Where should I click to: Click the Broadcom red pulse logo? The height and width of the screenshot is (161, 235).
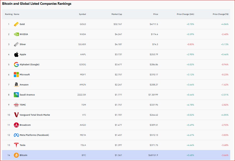coord(16,125)
